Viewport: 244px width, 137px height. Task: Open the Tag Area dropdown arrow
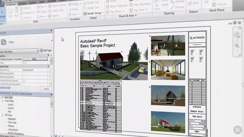pyautogui.click(x=146, y=10)
